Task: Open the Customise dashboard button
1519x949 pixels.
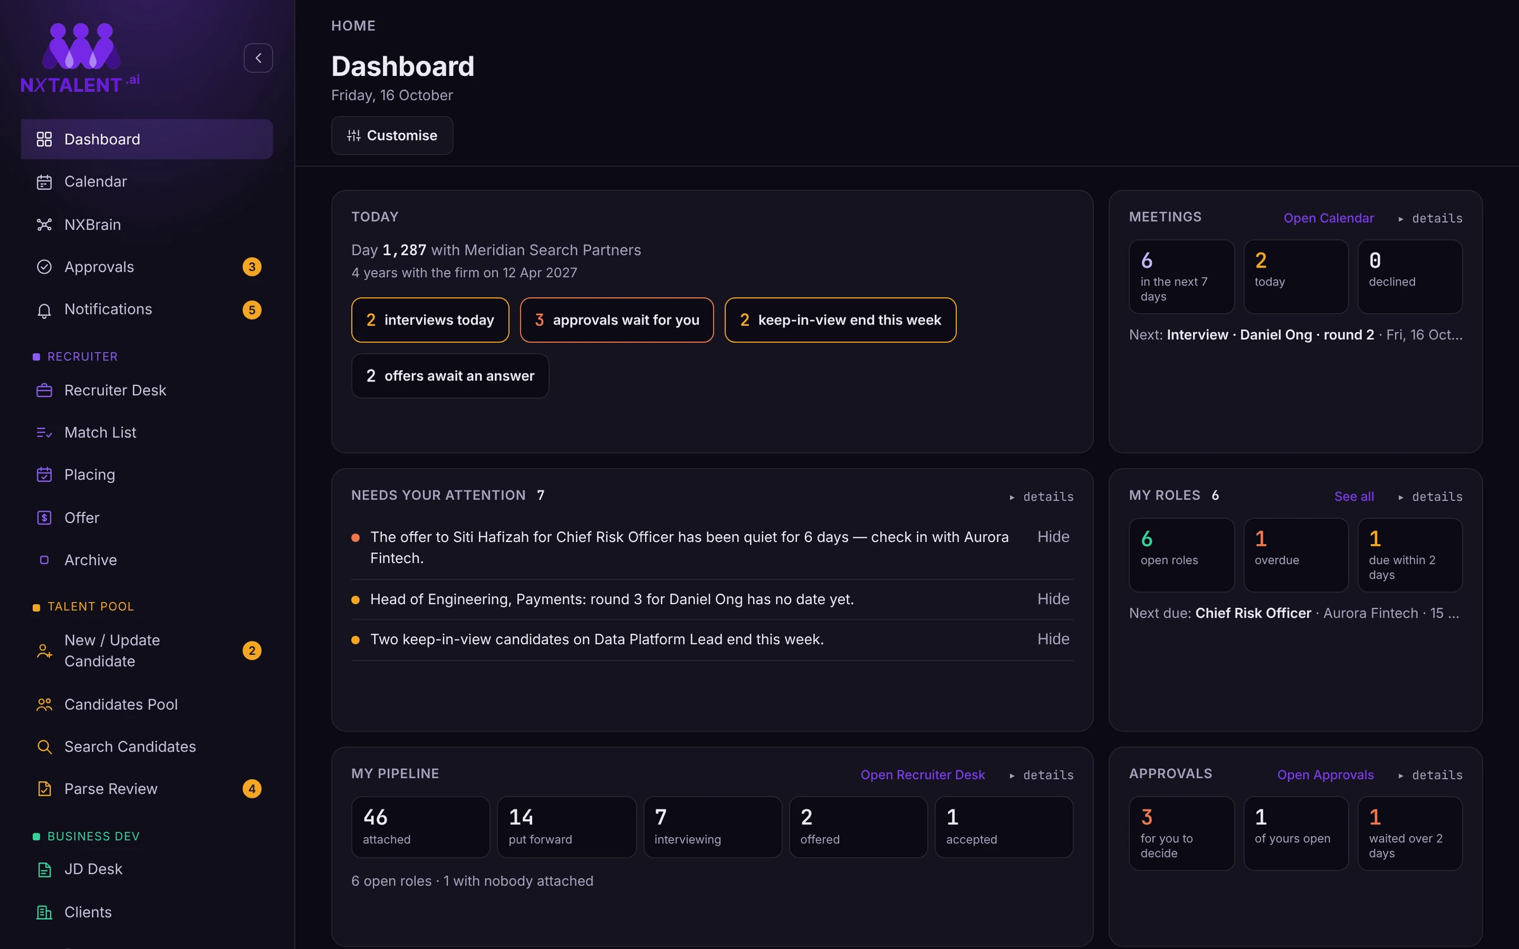Action: tap(392, 135)
